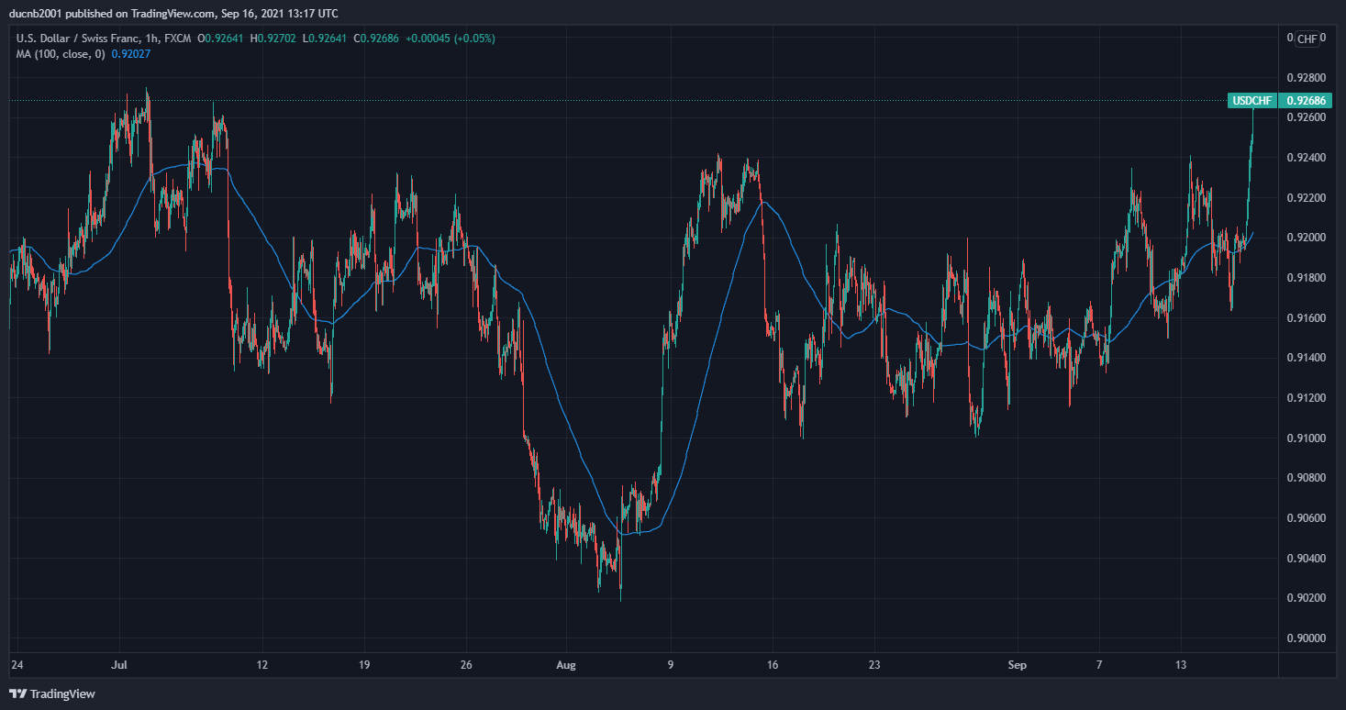Click the 13 date label on the time axis
Screen dimensions: 1346x710
pos(1181,664)
